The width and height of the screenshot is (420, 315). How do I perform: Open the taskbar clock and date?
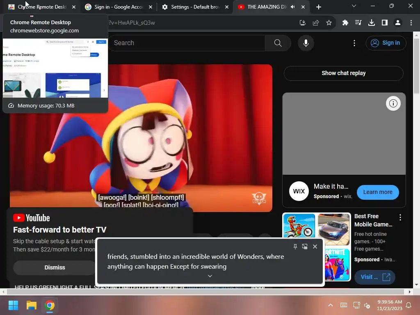(390, 305)
